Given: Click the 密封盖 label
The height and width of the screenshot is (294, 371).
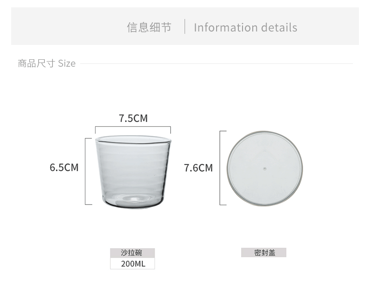Looking at the screenshot, I should (x=264, y=253).
